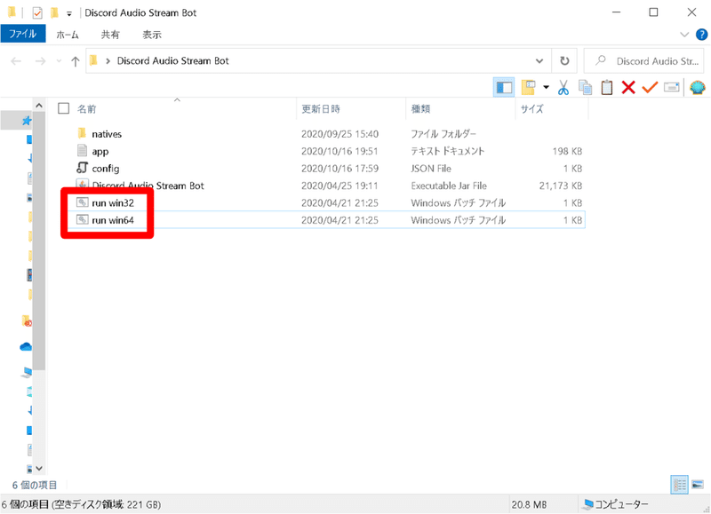Sort by the 種類 column header
Screen dimensions: 711x514
point(420,108)
